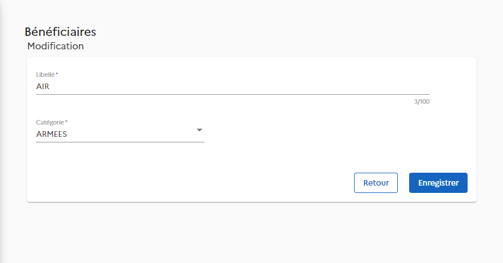The height and width of the screenshot is (263, 503).
Task: Click the grey page background below card
Action: point(253,233)
